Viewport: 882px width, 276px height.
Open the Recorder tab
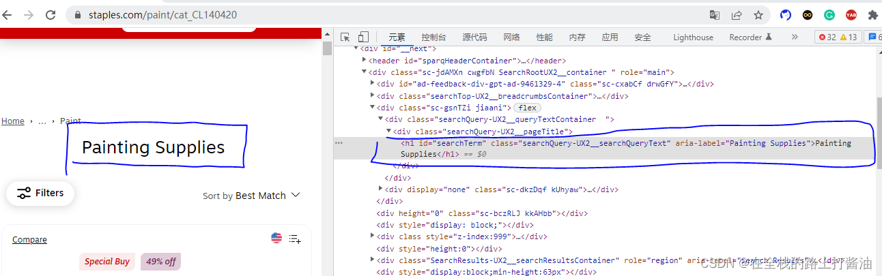(x=750, y=37)
